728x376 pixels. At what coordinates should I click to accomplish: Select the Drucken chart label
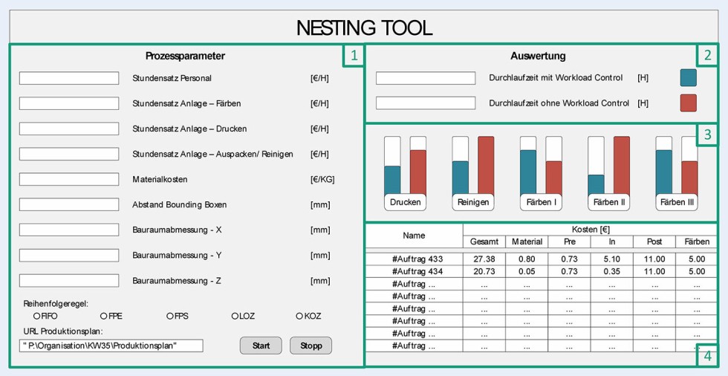coord(405,202)
